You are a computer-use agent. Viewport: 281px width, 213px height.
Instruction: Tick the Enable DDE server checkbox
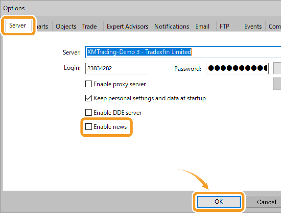tap(89, 112)
